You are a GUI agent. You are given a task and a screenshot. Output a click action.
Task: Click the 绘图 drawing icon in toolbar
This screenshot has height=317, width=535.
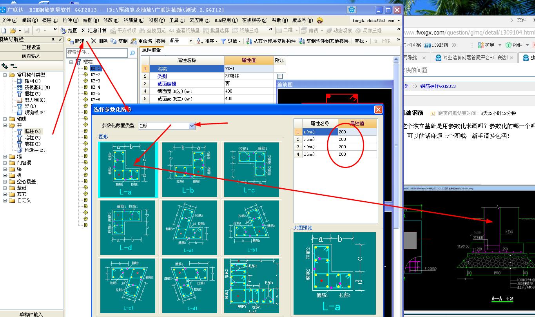tap(69, 30)
